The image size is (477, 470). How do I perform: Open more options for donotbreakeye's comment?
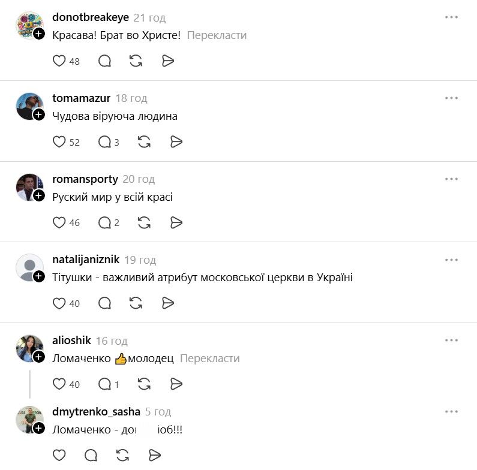coord(451,17)
